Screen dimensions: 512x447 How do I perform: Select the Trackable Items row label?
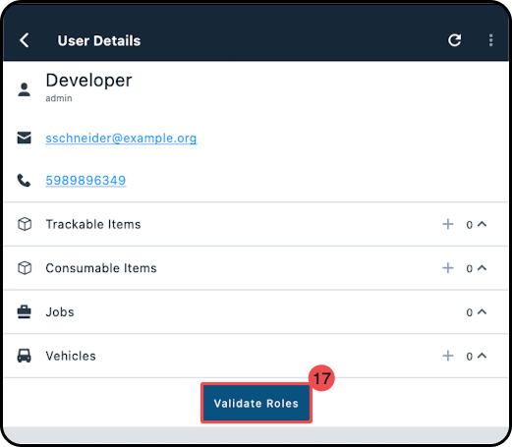pyautogui.click(x=93, y=224)
